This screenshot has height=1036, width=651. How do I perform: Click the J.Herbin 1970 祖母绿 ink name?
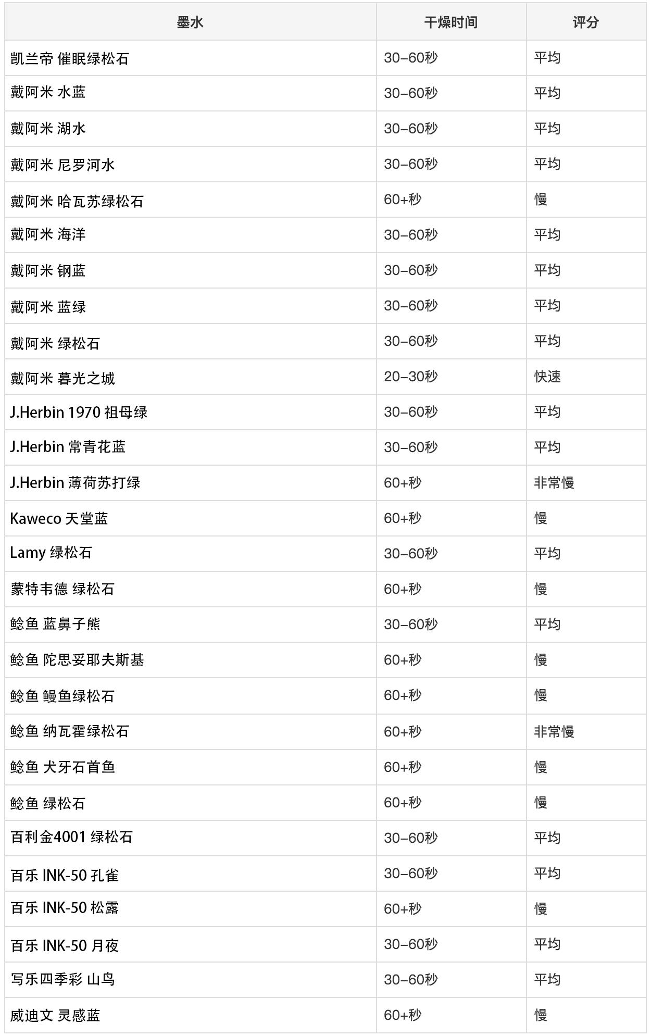79,413
